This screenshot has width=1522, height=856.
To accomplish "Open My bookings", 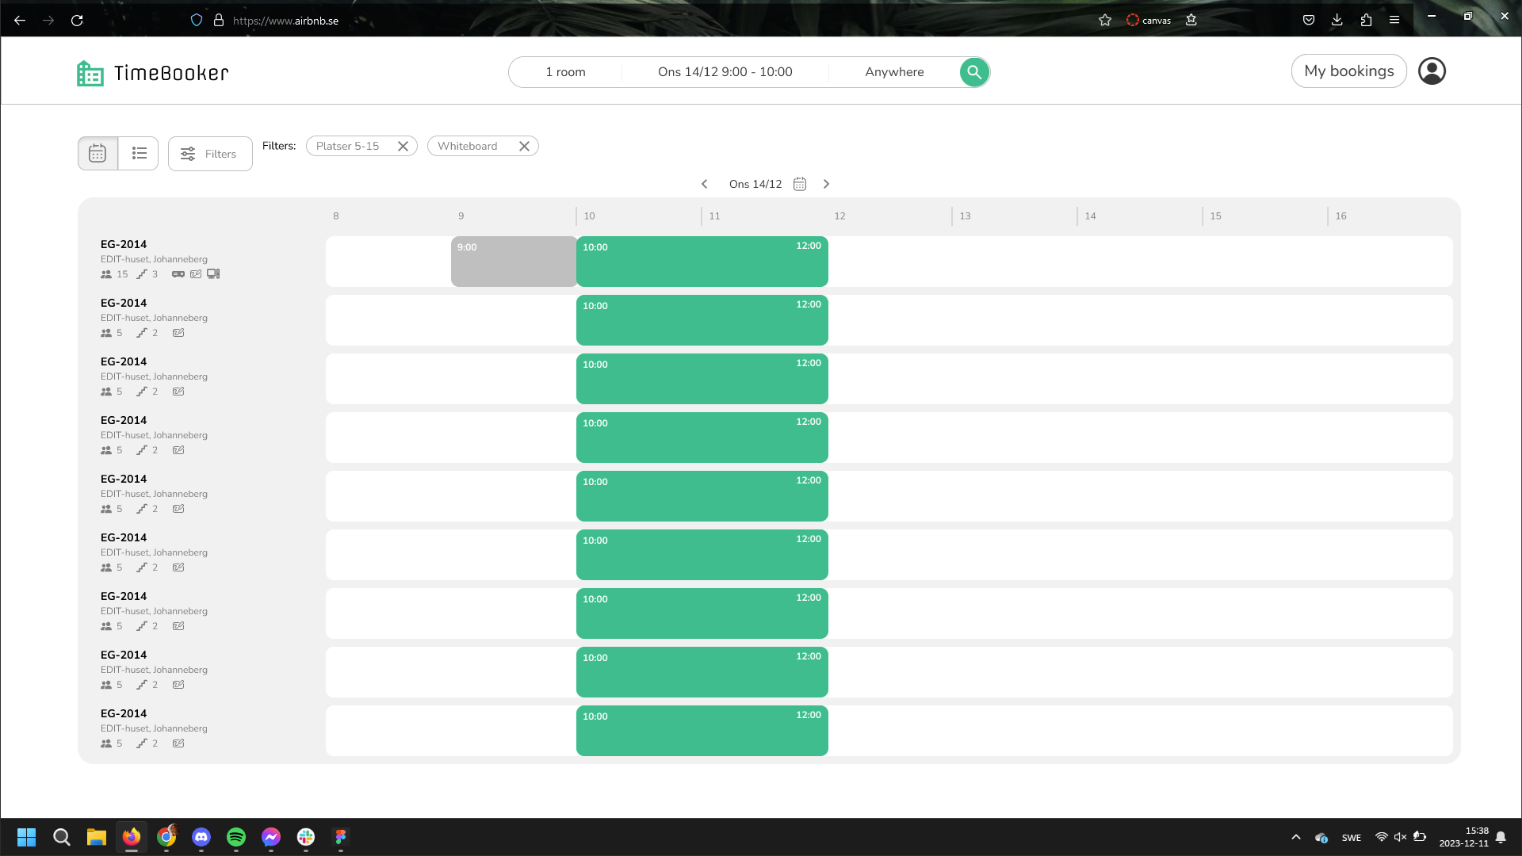I will pyautogui.click(x=1348, y=71).
